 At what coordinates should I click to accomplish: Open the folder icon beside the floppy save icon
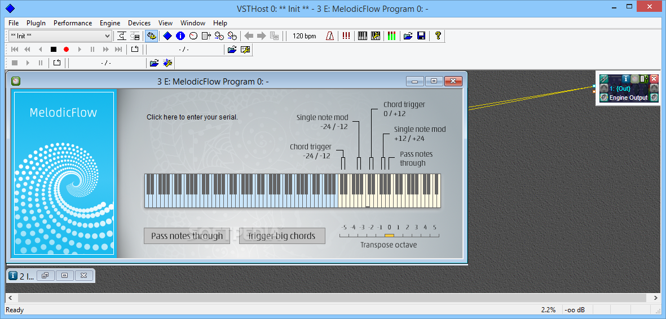tap(408, 36)
